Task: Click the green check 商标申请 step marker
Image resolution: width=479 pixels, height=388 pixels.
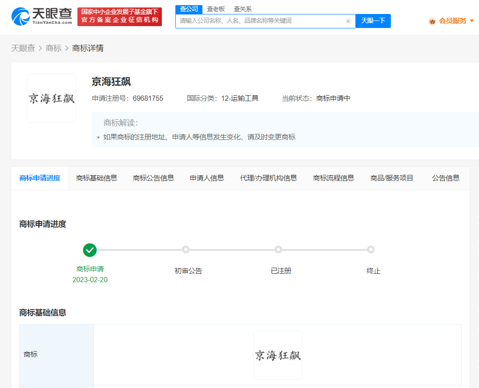Action: tap(90, 250)
